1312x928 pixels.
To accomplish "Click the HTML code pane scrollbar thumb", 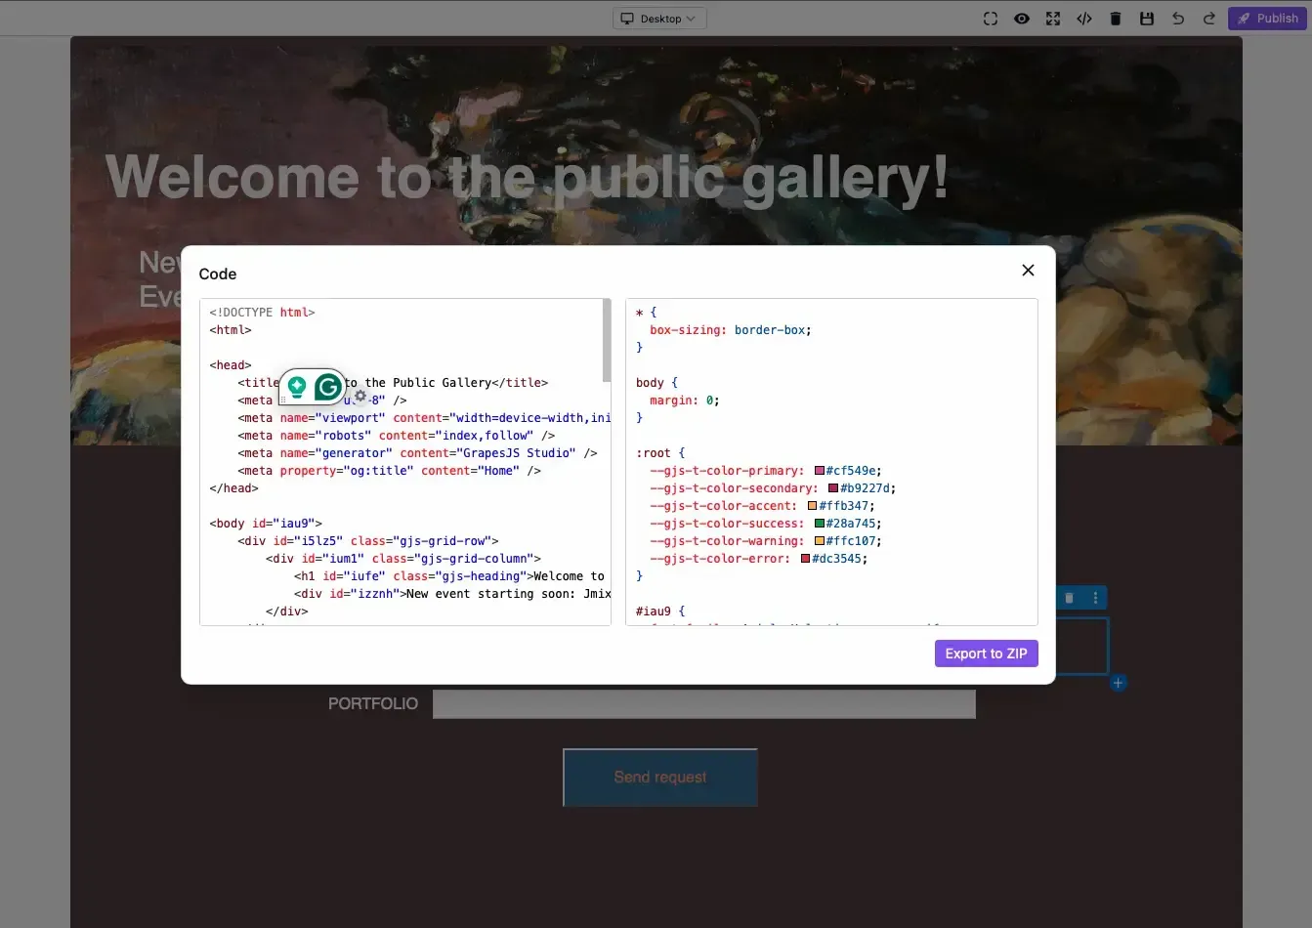I will click(606, 342).
